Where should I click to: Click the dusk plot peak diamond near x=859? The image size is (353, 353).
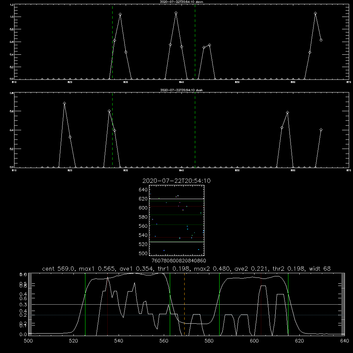[x=287, y=113]
